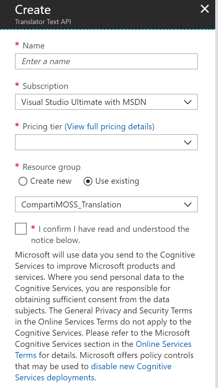Expand the Pricing tier dropdown
218x388 pixels.
tap(106, 142)
